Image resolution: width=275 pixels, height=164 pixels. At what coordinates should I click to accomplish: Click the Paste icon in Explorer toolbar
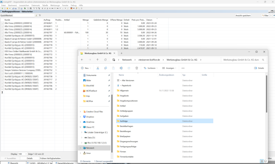pos(113,68)
